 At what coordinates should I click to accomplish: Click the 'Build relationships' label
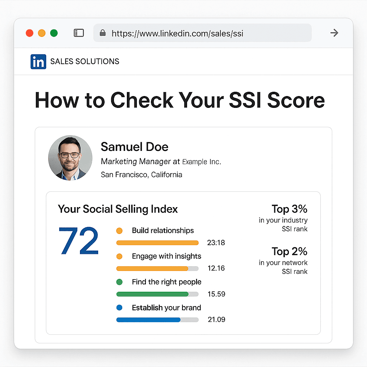click(163, 230)
